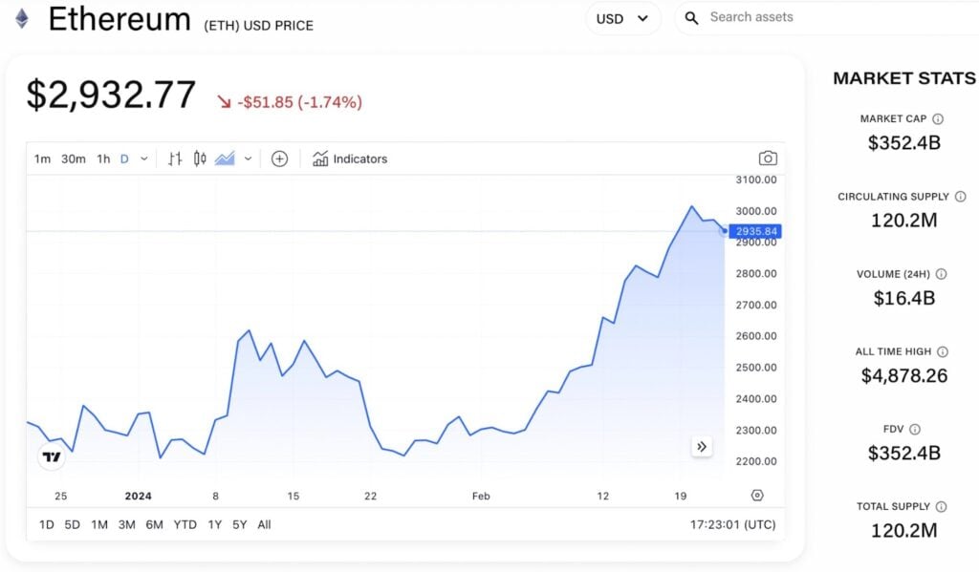Set chart range to 6M

tap(154, 524)
